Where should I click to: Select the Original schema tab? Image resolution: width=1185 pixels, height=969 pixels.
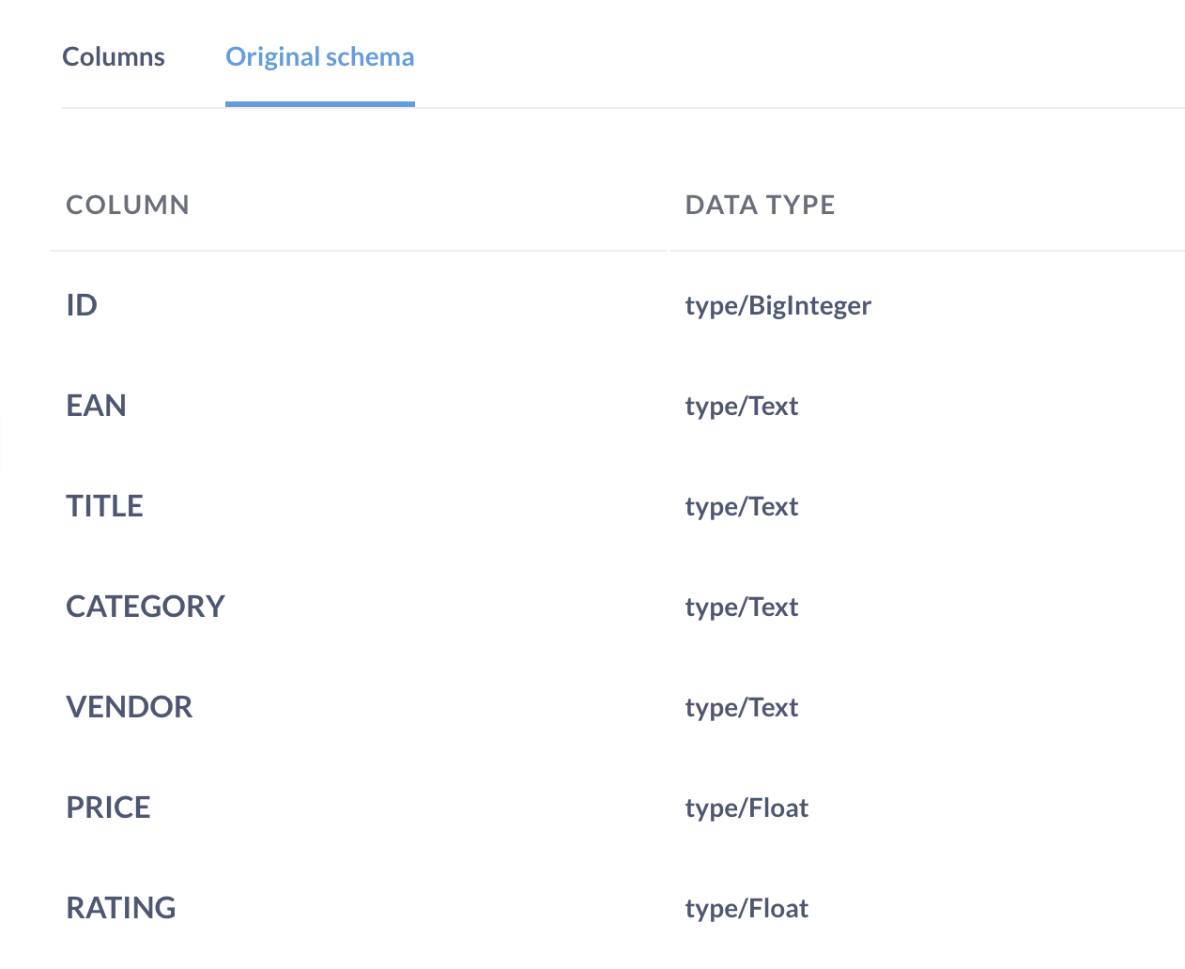pyautogui.click(x=319, y=57)
